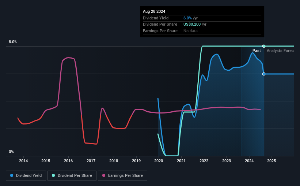The image size is (300, 186).
Task: Click the blue Dividend Yield legend dot
Action: point(12,175)
